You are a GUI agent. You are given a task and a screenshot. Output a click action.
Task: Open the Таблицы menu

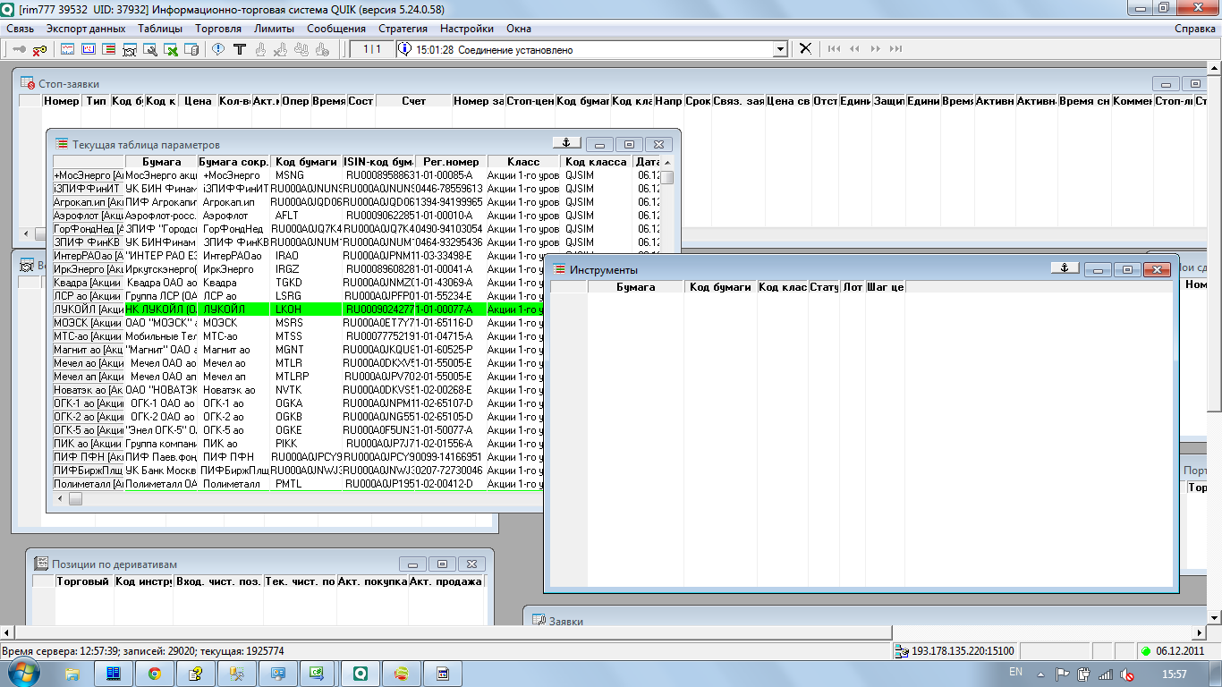tap(160, 29)
